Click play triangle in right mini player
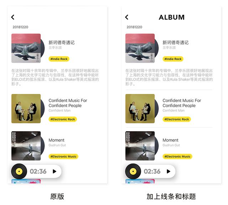 tap(169, 172)
